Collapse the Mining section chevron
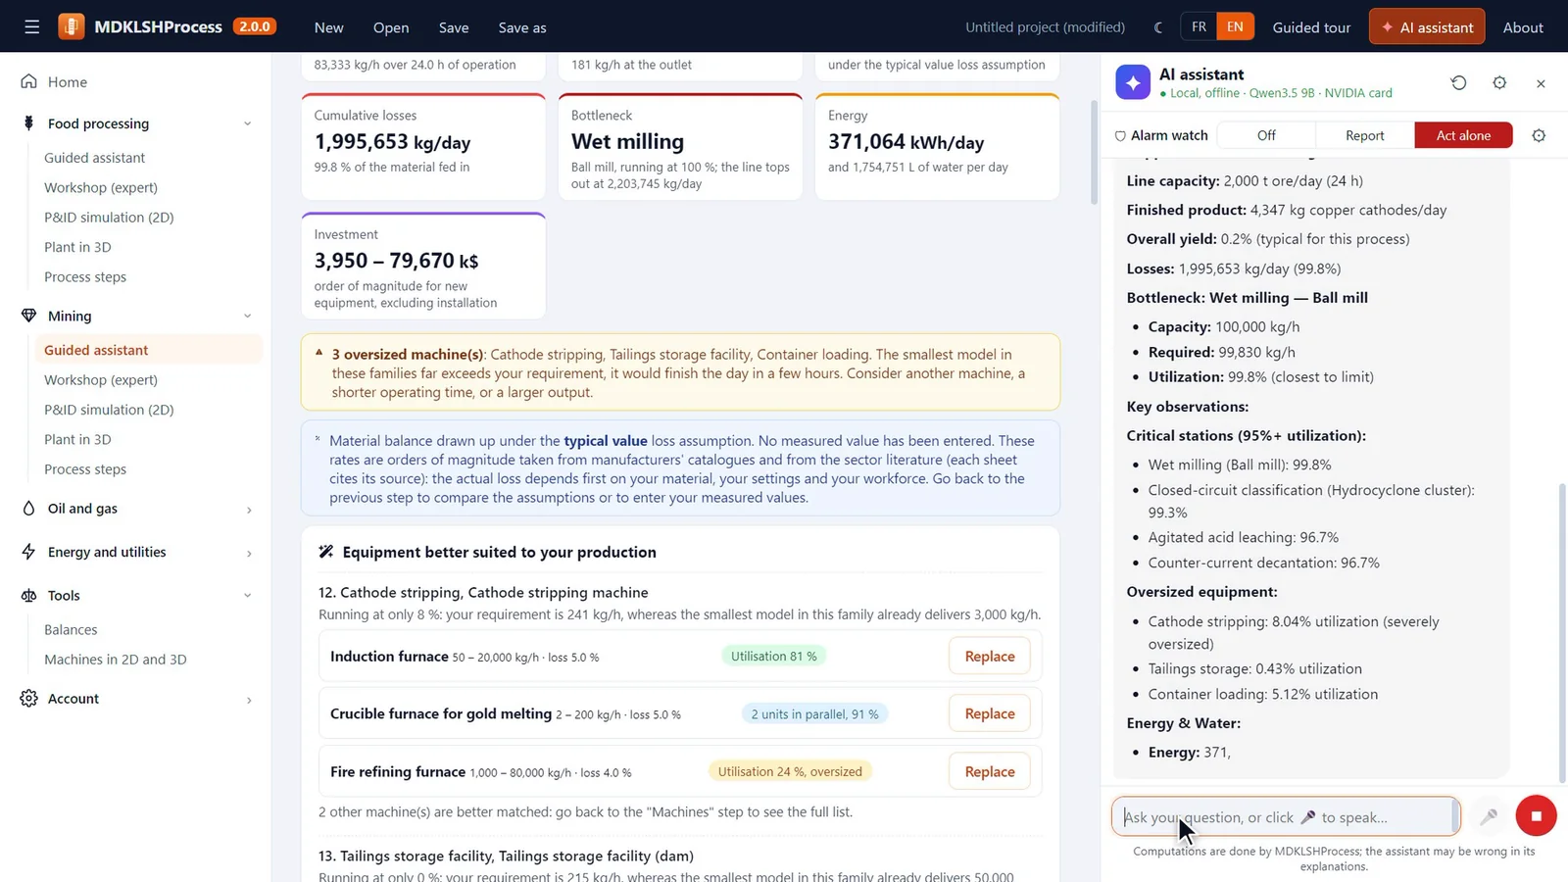Screen dimensions: 1568x882 [x=248, y=316]
